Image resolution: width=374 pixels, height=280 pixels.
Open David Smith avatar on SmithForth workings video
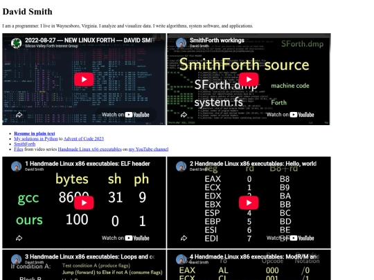[181, 43]
